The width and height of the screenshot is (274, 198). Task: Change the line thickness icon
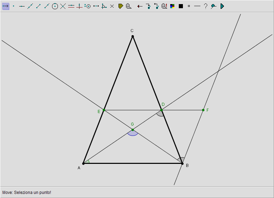[x=197, y=6]
